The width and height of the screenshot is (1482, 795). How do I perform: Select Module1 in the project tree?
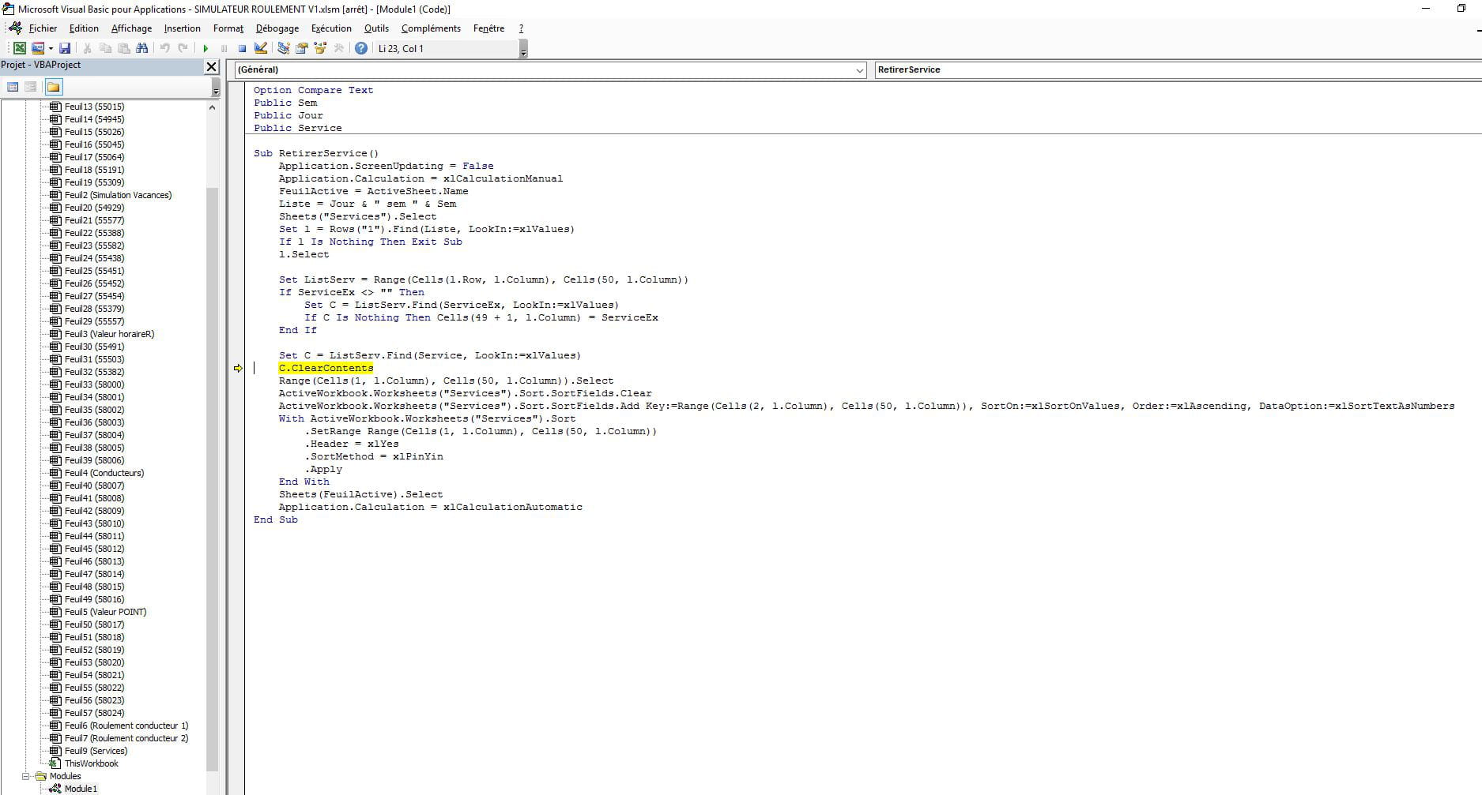point(81,789)
